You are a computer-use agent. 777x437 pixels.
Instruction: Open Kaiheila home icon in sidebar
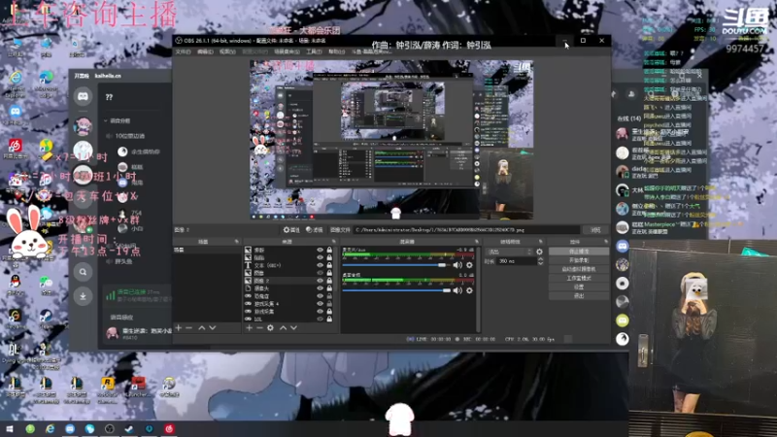pyautogui.click(x=83, y=96)
